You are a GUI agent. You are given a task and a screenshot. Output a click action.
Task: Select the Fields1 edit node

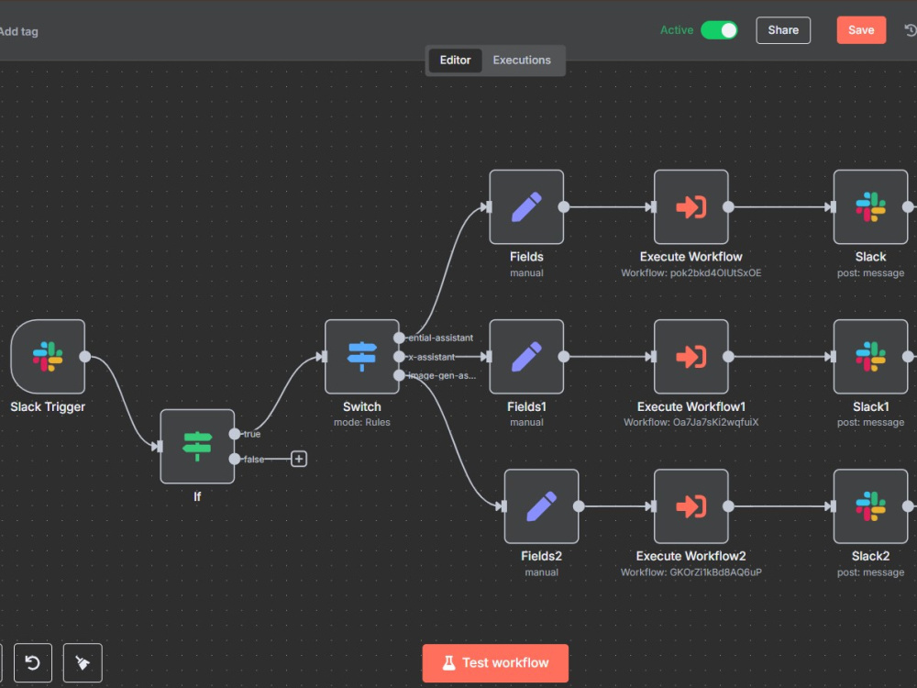coord(526,356)
